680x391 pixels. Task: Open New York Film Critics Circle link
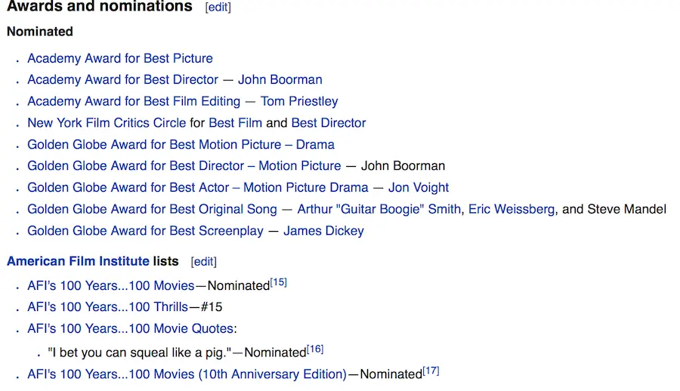pyautogui.click(x=107, y=122)
